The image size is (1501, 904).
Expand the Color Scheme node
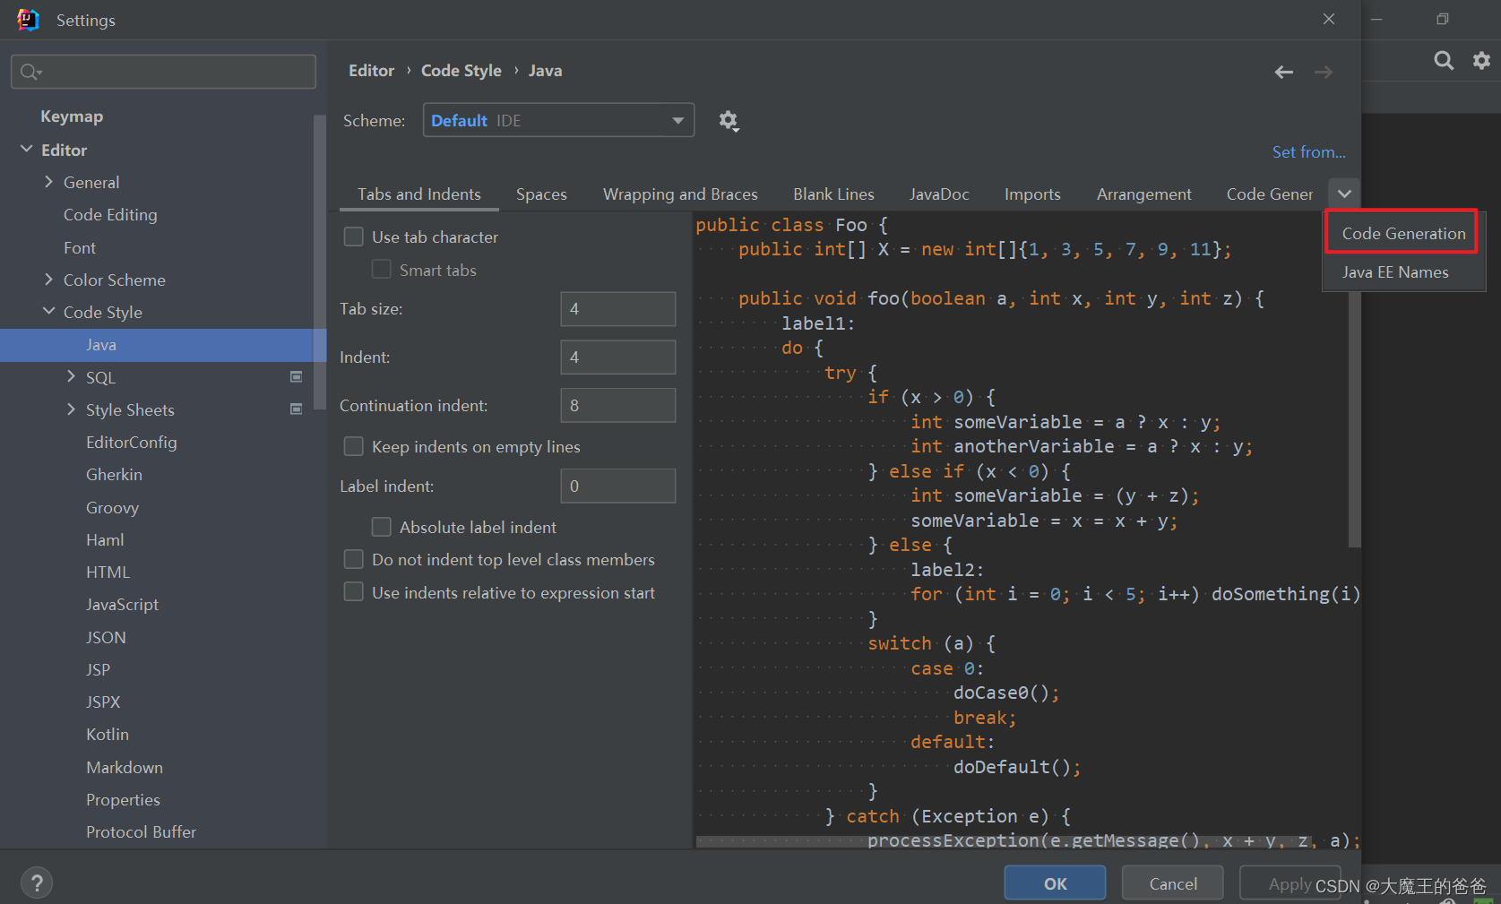click(48, 280)
